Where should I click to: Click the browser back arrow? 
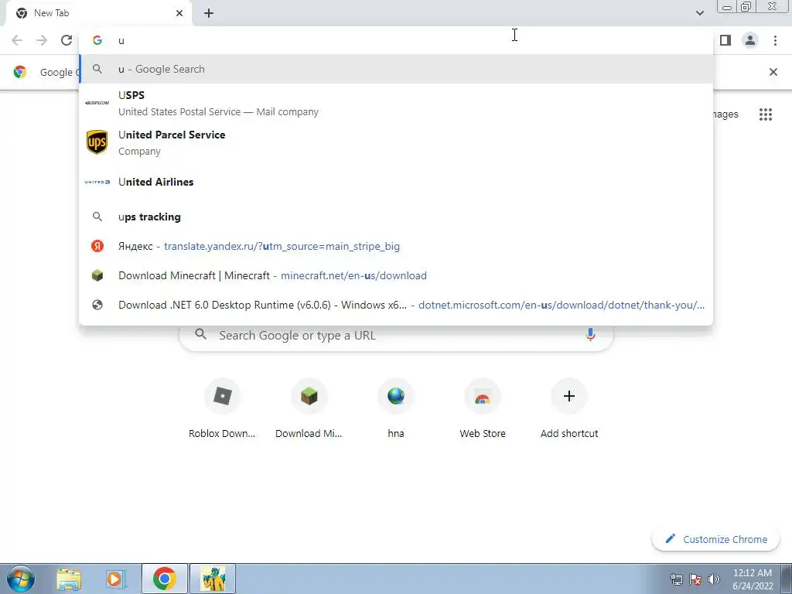coord(17,40)
